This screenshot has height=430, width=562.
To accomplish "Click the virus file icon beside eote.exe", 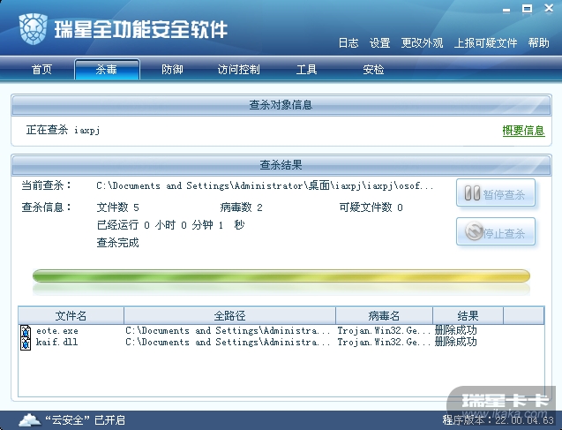I will (26, 331).
